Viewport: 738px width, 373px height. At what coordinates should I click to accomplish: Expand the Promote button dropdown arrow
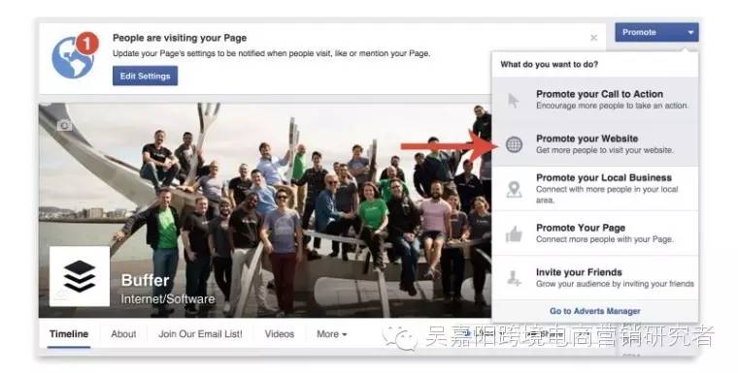(690, 32)
